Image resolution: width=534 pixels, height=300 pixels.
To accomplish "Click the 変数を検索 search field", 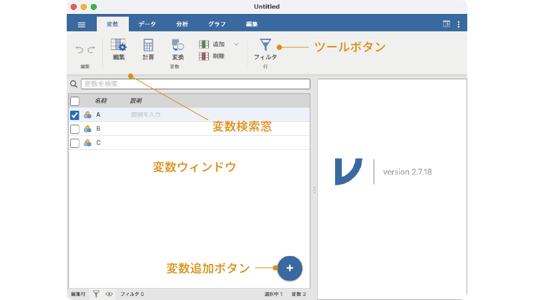I will click(x=195, y=84).
